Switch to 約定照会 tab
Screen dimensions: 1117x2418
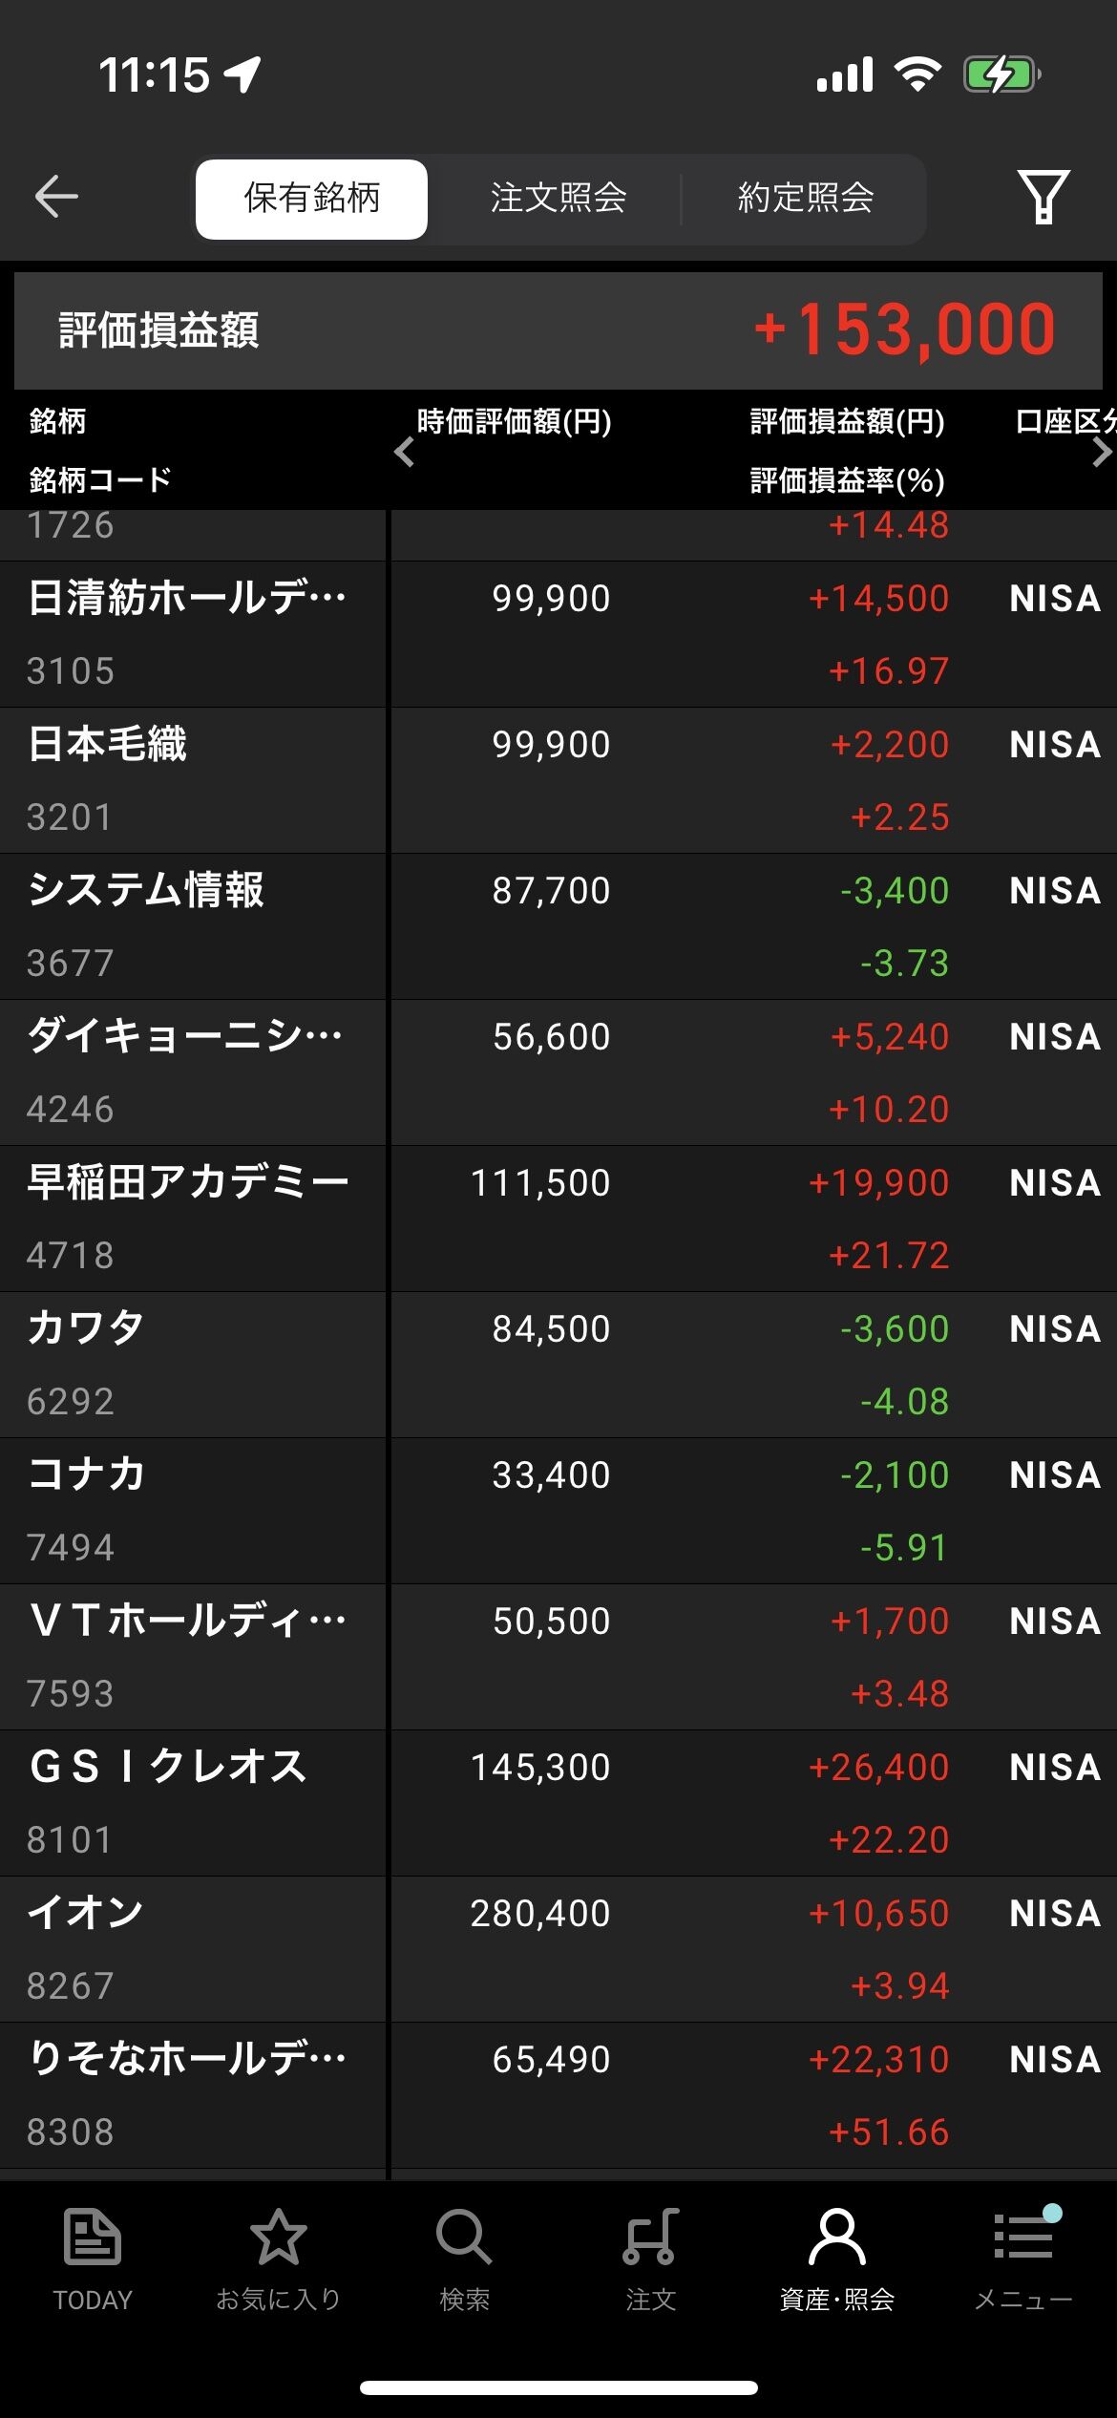point(806,199)
